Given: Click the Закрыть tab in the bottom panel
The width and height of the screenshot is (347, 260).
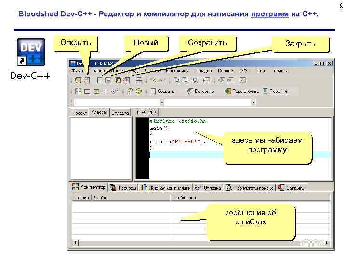Looking at the screenshot, I should click(x=291, y=188).
